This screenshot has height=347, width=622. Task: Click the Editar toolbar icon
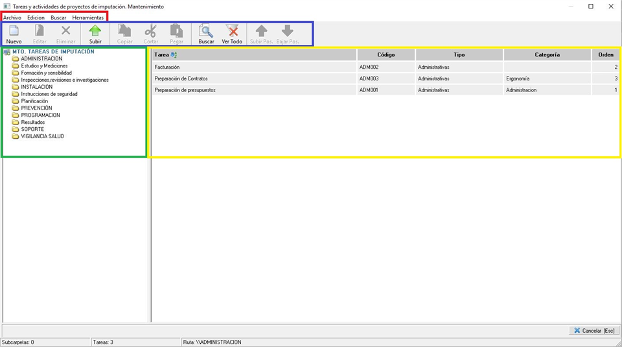40,31
